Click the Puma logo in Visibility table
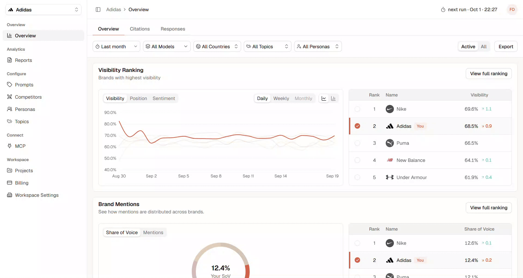The height and width of the screenshot is (278, 523). coord(390,143)
